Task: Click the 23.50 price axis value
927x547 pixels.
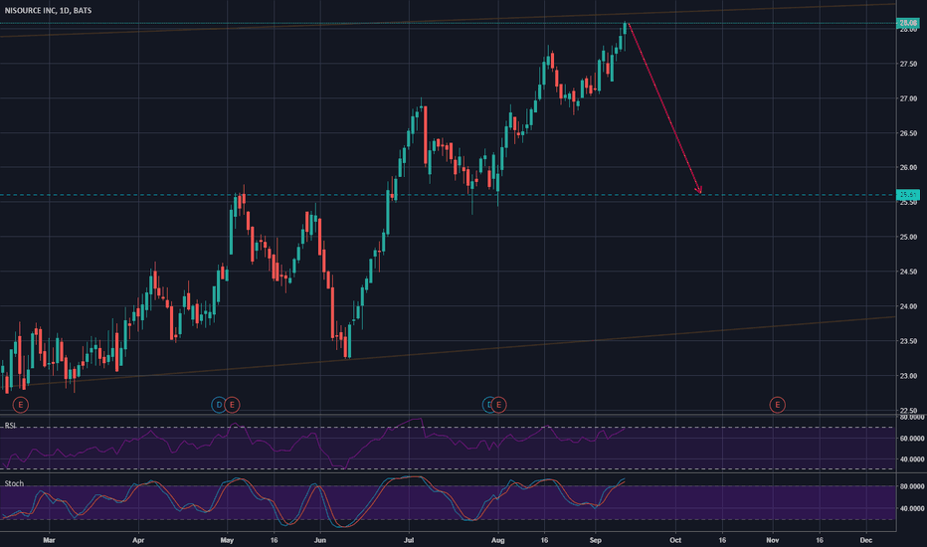Action: point(909,341)
